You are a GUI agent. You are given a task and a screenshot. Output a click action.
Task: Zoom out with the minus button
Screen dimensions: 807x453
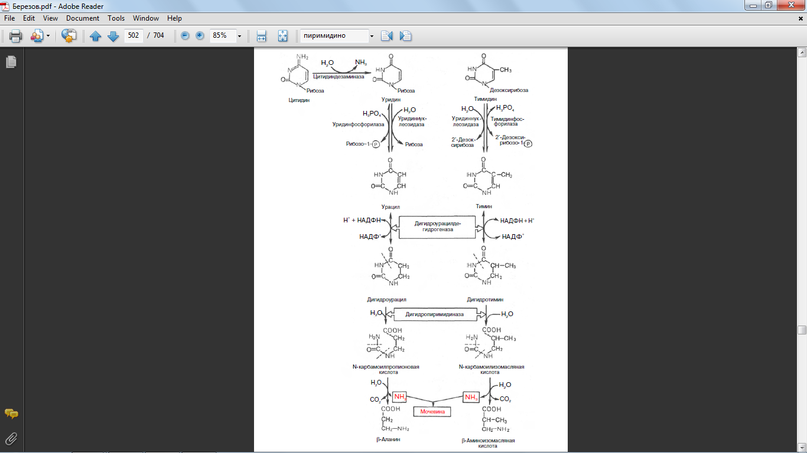[185, 36]
